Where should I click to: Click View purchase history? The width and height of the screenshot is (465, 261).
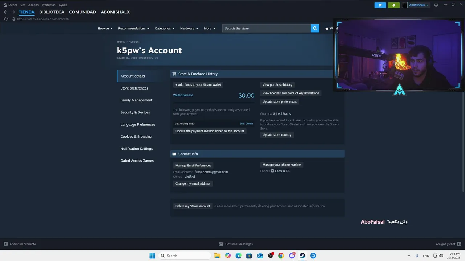coord(278,84)
